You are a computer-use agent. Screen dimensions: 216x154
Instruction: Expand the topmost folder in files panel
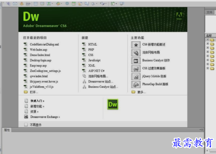point(208,40)
